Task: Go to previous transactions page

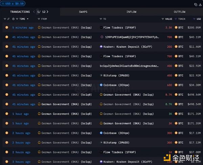Action: tap(34, 12)
